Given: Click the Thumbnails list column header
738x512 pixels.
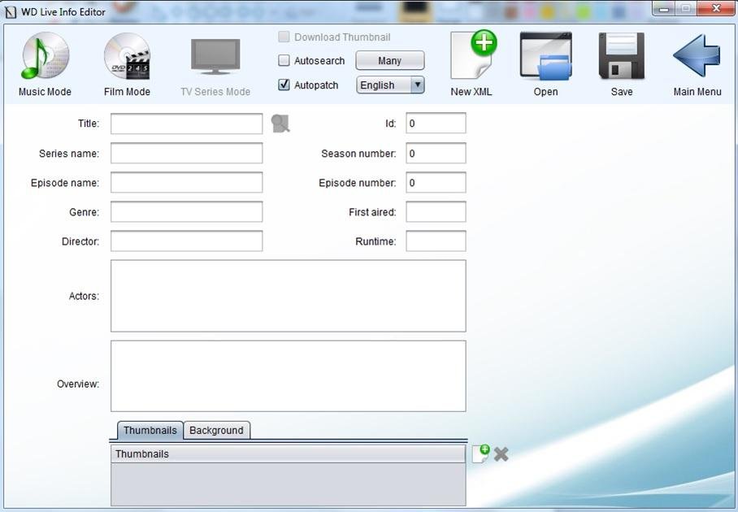Looking at the screenshot, I should (288, 453).
